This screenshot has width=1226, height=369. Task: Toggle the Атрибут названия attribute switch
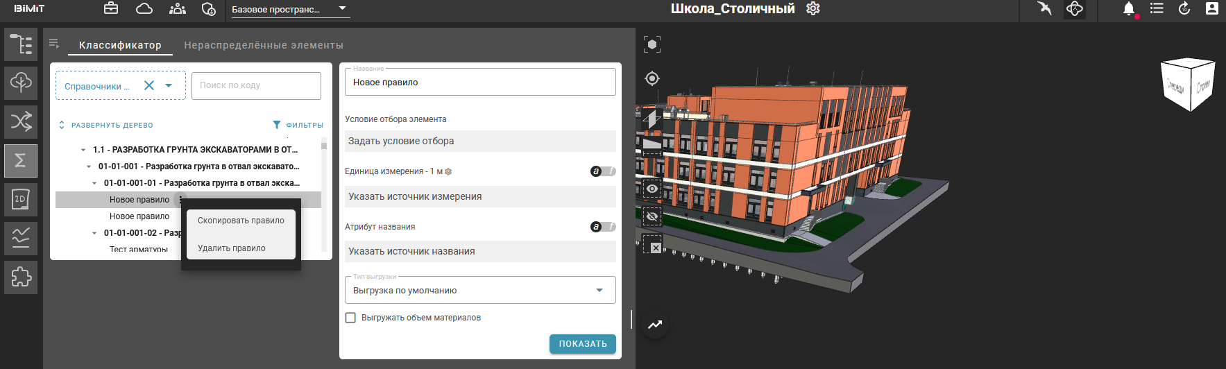click(x=602, y=227)
